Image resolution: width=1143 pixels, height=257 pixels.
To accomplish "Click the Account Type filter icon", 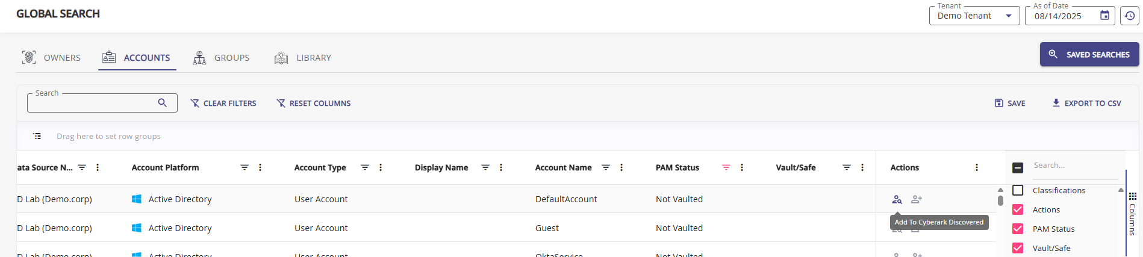I will [364, 167].
